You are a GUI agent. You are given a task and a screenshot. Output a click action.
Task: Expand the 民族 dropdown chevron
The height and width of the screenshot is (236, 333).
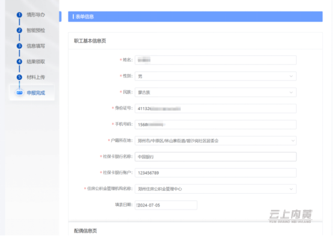(291, 92)
